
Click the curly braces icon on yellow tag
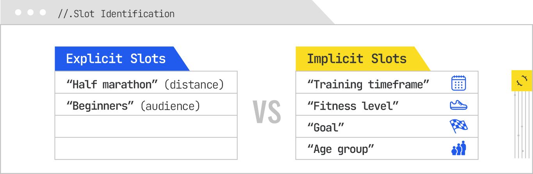click(x=522, y=81)
